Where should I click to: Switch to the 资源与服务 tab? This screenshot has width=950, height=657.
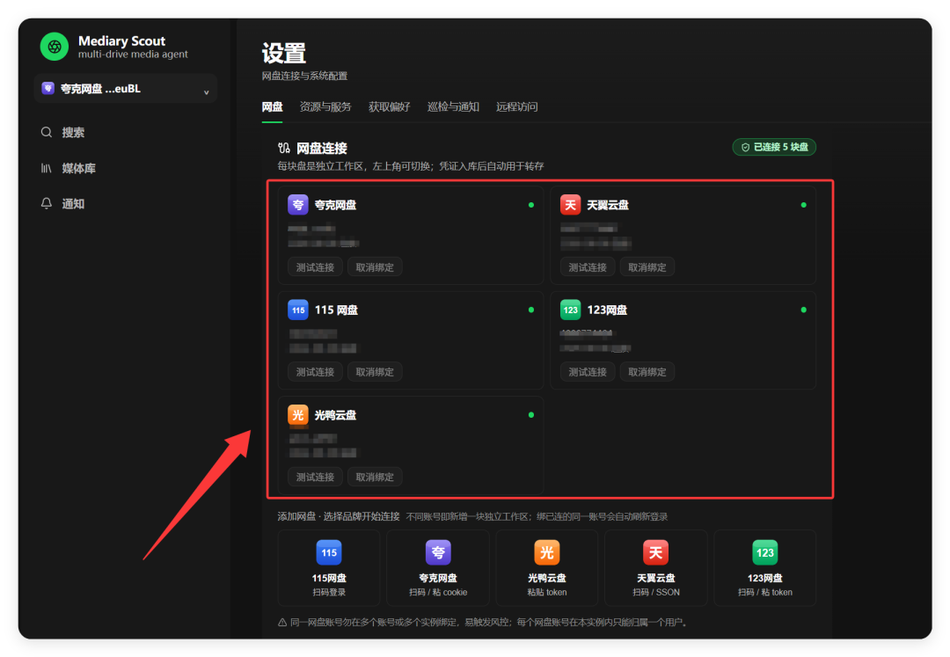tap(325, 107)
